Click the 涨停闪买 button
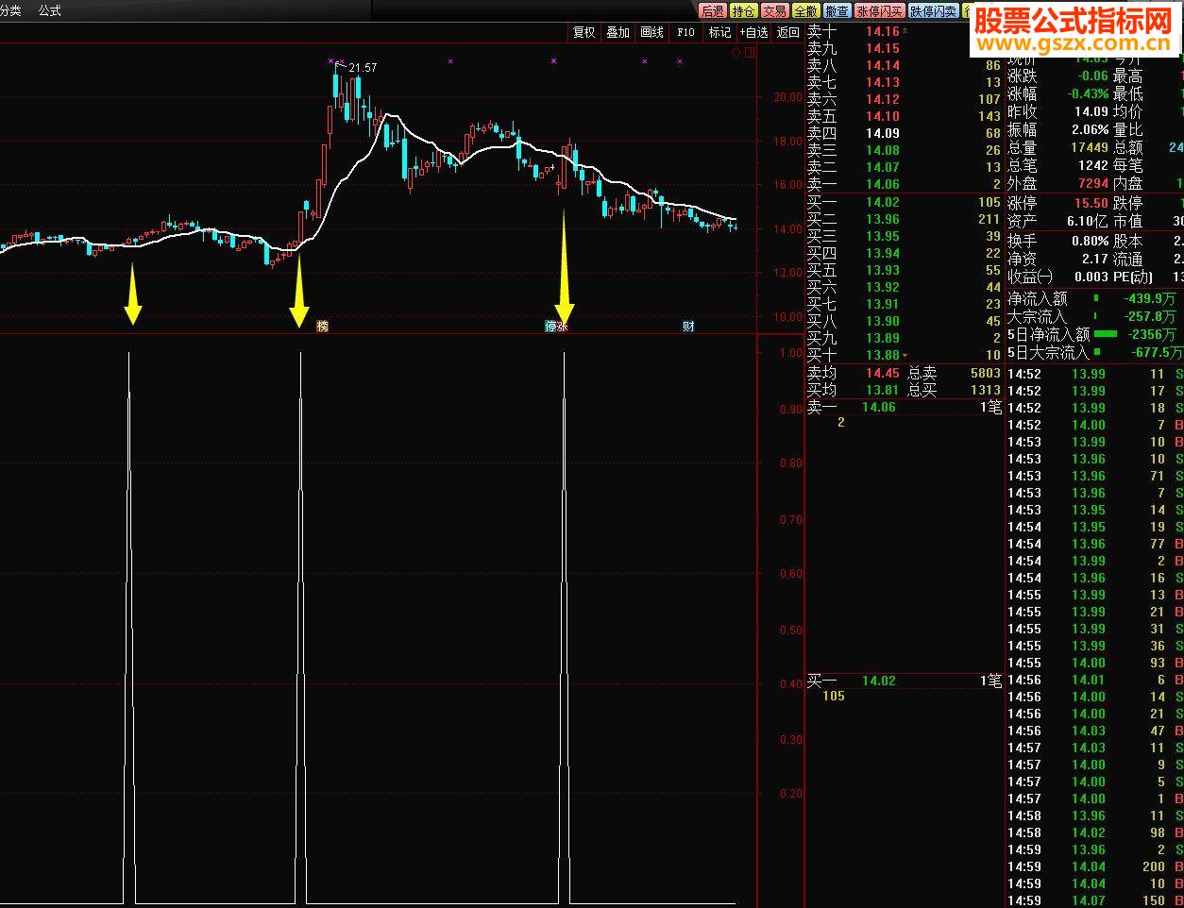 (x=879, y=11)
